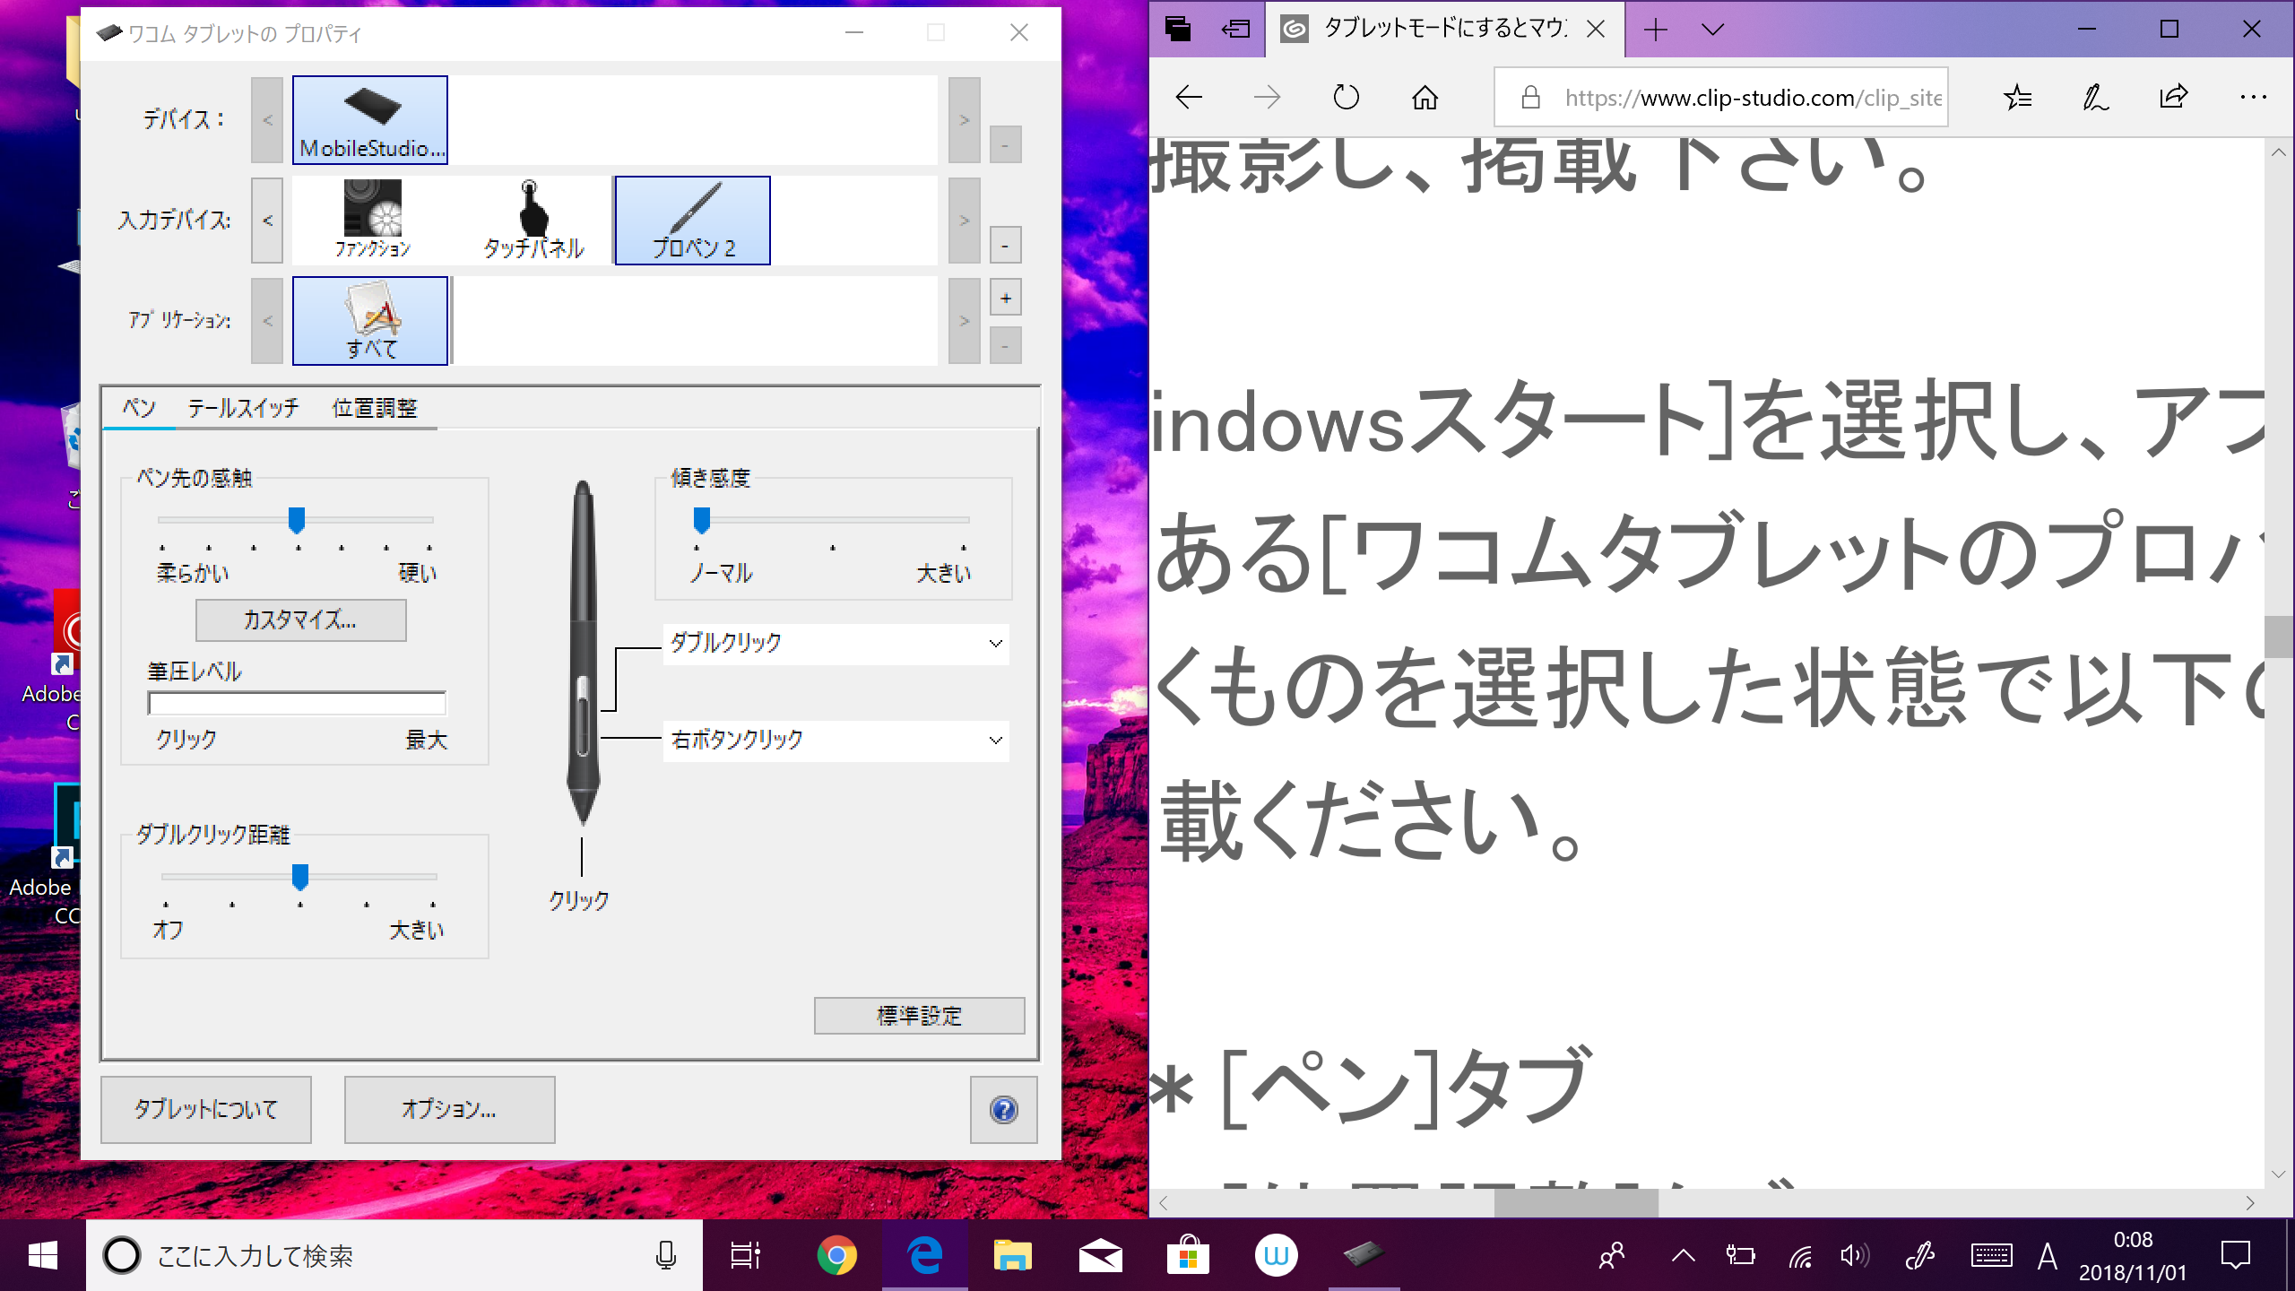
Task: Click the Edge share icon
Action: click(2173, 97)
